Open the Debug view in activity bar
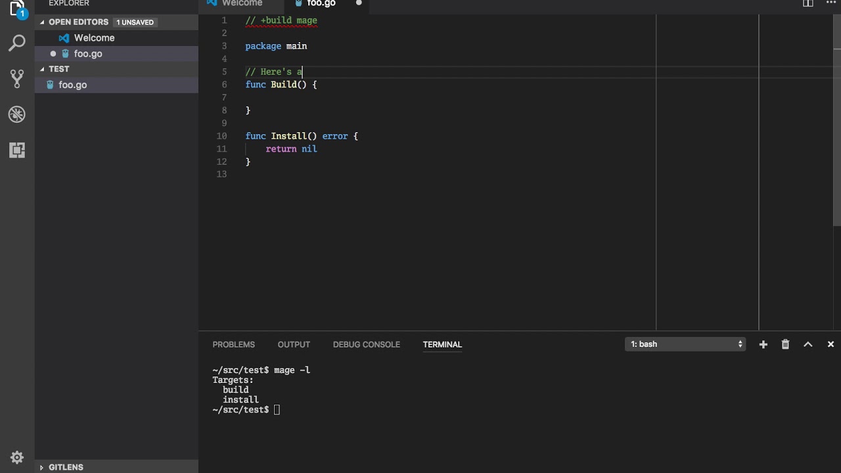The height and width of the screenshot is (473, 841). [x=17, y=114]
